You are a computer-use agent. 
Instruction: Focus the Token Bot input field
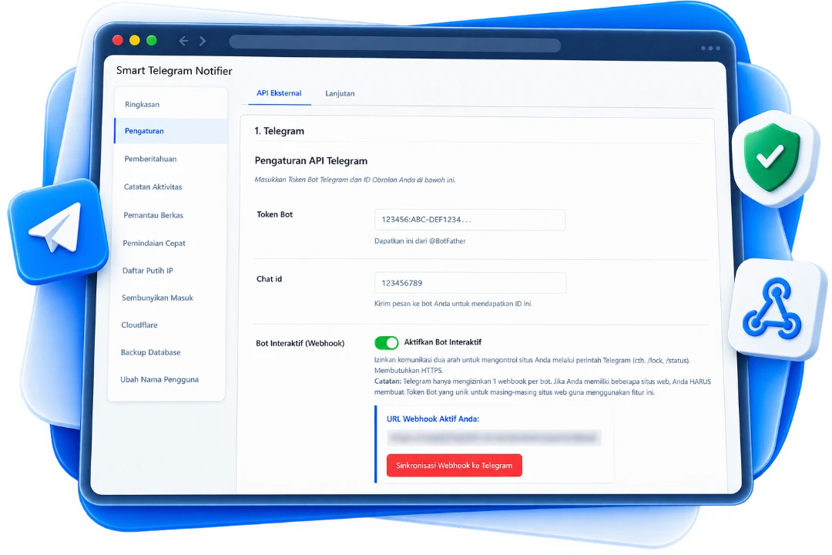470,220
